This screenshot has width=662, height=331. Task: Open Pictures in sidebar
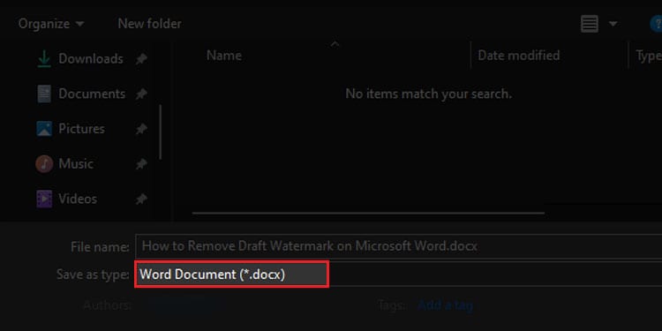point(81,129)
